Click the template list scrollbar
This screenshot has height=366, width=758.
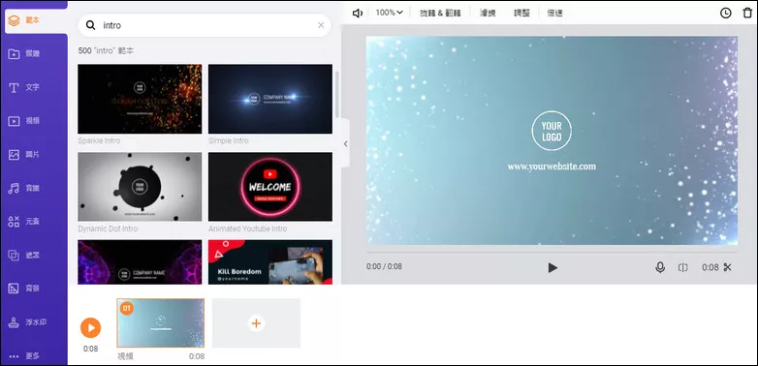[x=337, y=94]
